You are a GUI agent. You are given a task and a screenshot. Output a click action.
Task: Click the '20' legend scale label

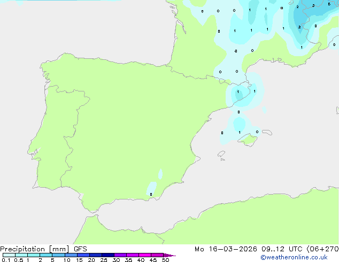click(x=91, y=260)
